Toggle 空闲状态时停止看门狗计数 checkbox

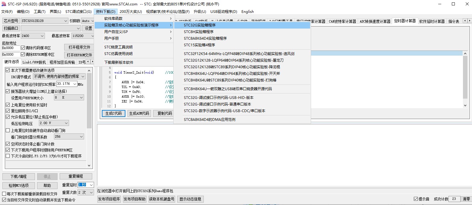8,144
